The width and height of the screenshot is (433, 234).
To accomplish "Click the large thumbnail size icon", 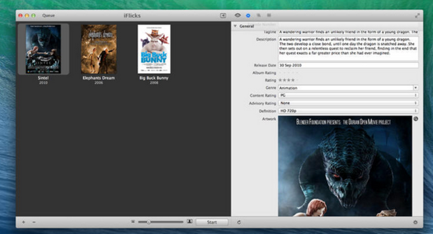I will click(190, 221).
